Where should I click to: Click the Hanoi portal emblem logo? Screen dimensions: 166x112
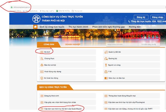(36, 19)
